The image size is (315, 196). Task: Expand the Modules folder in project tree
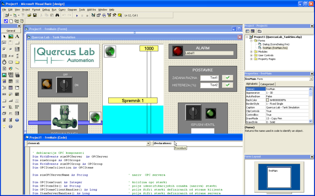(x=251, y=51)
